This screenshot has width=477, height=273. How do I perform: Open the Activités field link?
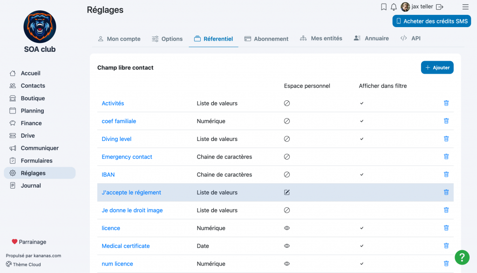click(x=113, y=103)
